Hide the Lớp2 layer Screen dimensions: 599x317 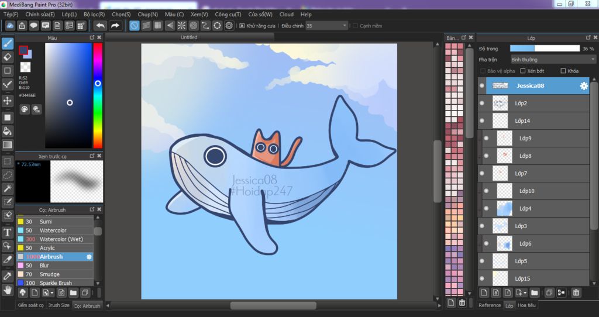482,103
